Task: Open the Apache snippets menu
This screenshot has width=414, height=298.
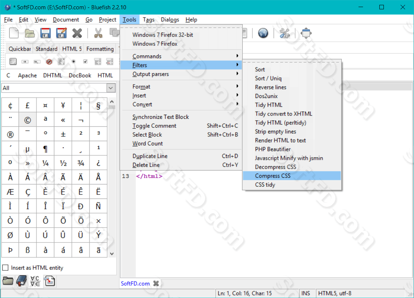Action: pos(27,75)
